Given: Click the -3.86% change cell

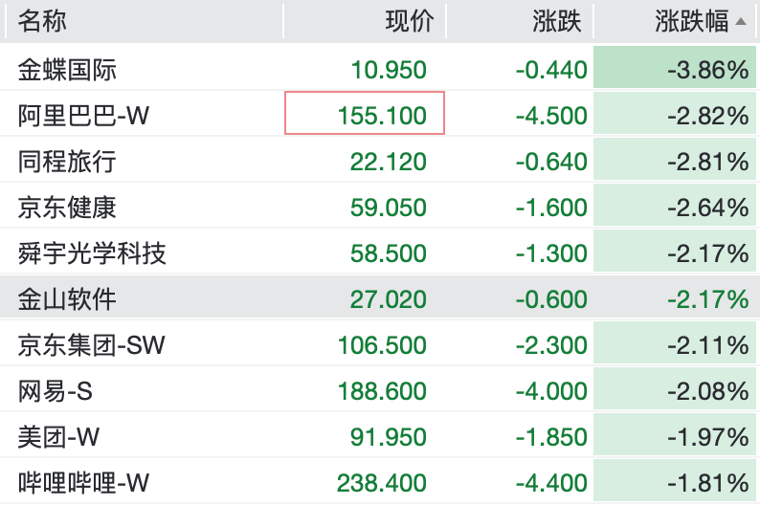Looking at the screenshot, I should (708, 70).
